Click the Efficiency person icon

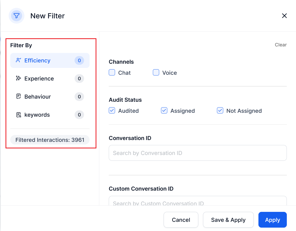(18, 60)
